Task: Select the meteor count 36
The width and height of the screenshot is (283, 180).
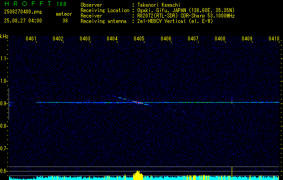Action: tap(65, 21)
